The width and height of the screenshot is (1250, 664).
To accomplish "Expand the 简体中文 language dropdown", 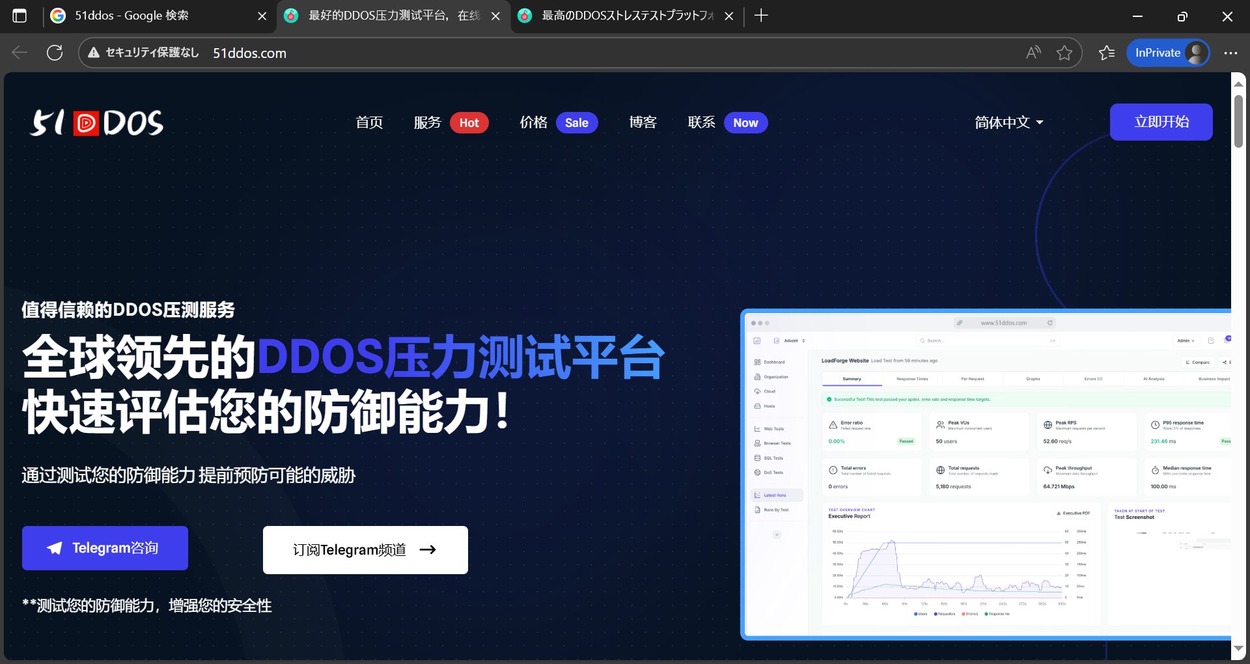I will [1008, 122].
